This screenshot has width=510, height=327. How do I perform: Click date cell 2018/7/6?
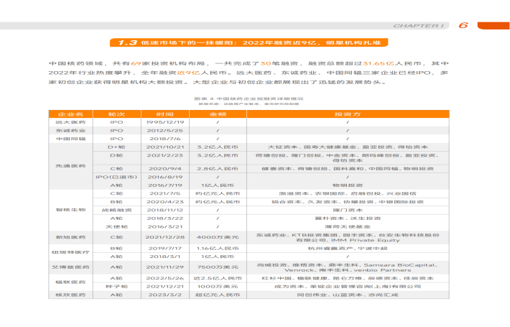(x=165, y=139)
